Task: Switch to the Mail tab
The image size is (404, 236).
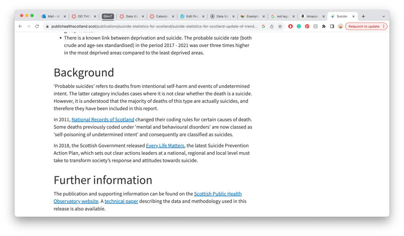Action: (x=53, y=17)
